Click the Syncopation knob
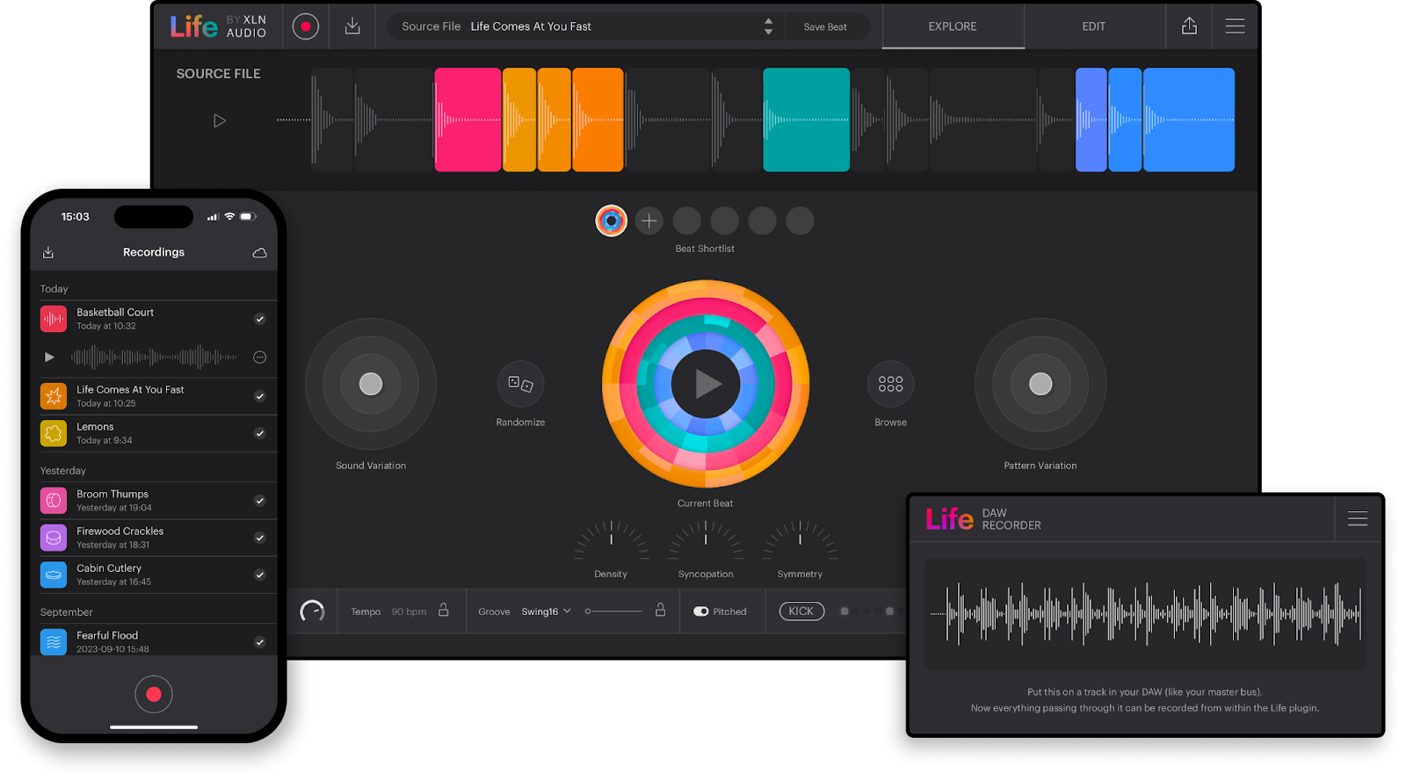Viewport: 1406px width, 781px height. coord(706,541)
